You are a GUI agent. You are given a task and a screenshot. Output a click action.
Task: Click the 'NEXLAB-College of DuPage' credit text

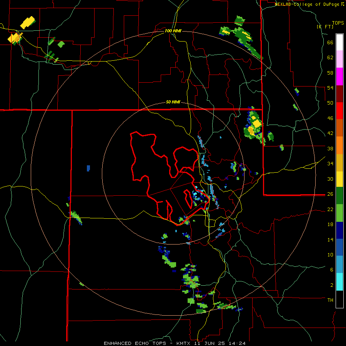(308, 4)
